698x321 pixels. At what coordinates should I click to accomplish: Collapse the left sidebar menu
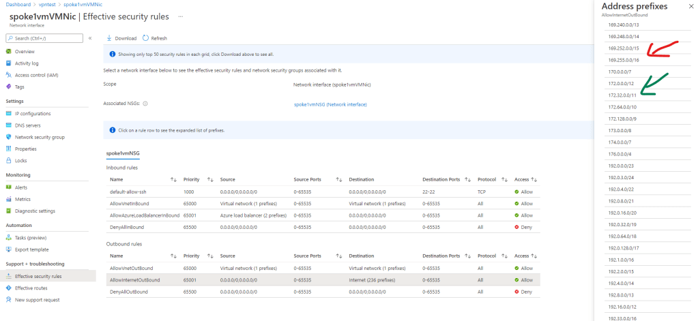(x=90, y=38)
